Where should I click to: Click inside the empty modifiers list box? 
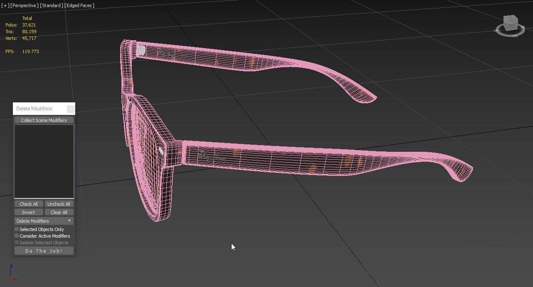[44, 161]
